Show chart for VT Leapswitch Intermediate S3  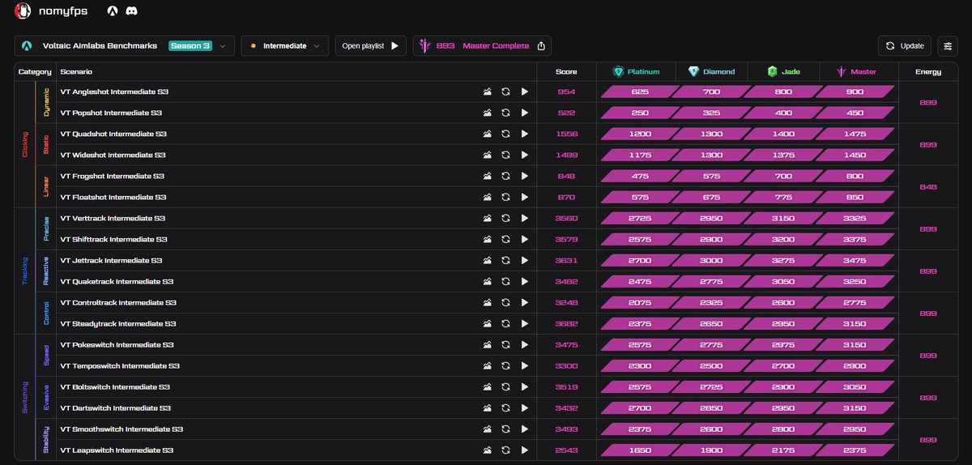(488, 450)
